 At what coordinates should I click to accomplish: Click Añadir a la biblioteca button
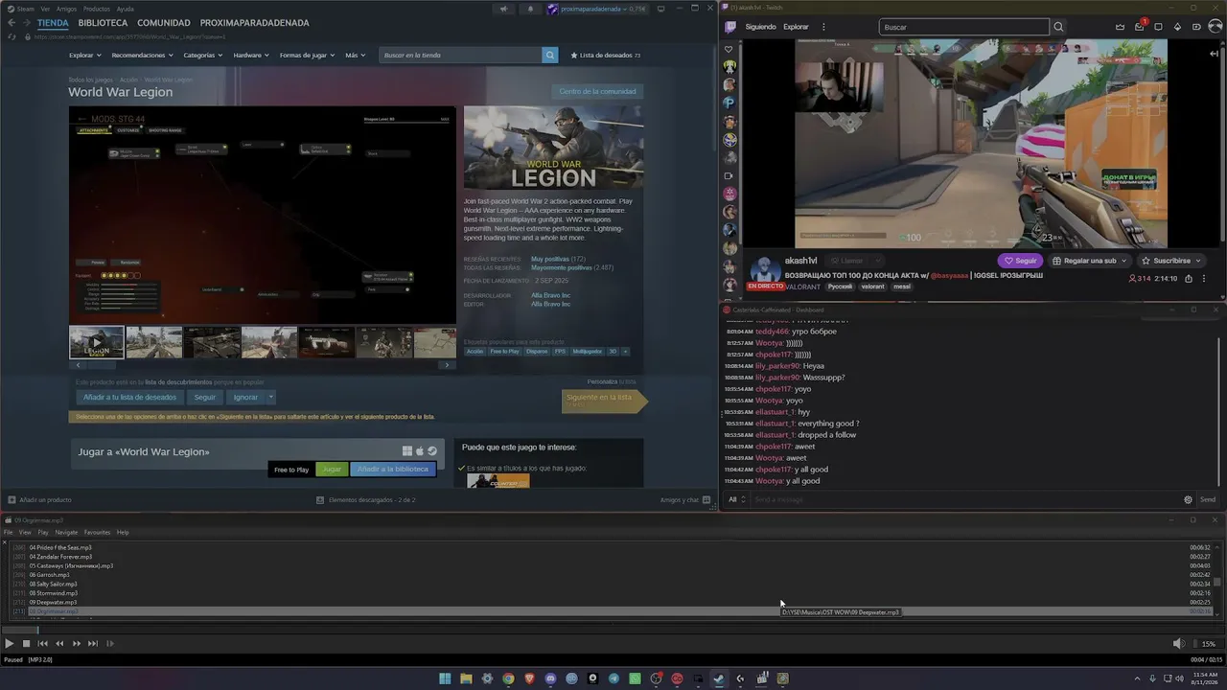tap(393, 470)
